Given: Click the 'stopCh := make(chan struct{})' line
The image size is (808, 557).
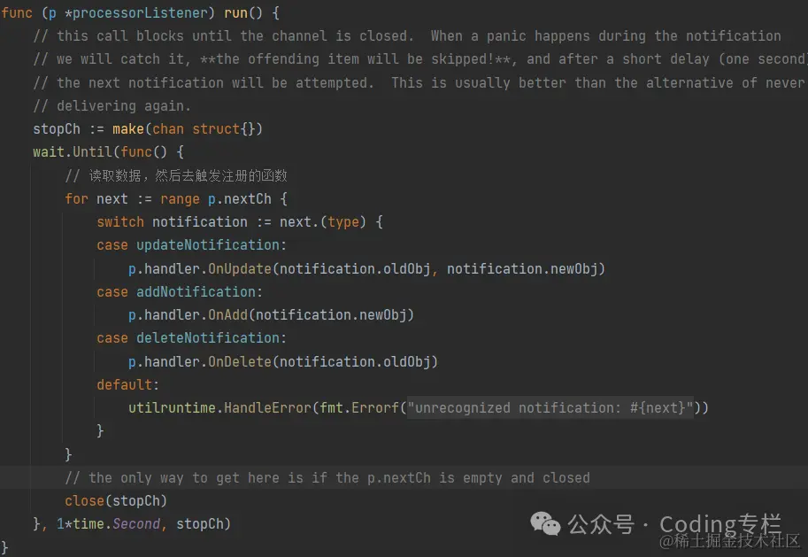Looking at the screenshot, I should pos(148,129).
